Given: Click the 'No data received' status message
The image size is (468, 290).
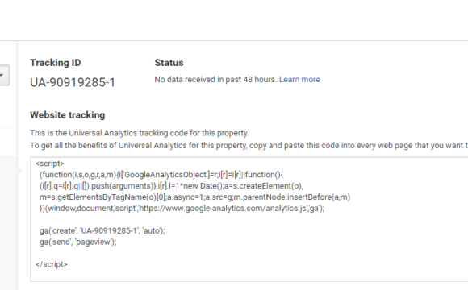Looking at the screenshot, I should (215, 80).
